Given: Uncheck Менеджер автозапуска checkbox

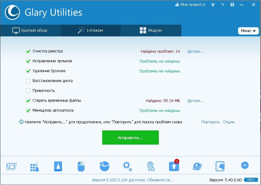Looking at the screenshot, I should click(28, 111).
